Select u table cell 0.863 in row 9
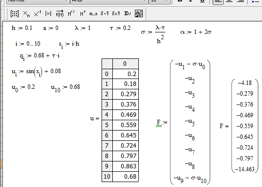Screen dimensions: 262x187 (x=126, y=166)
